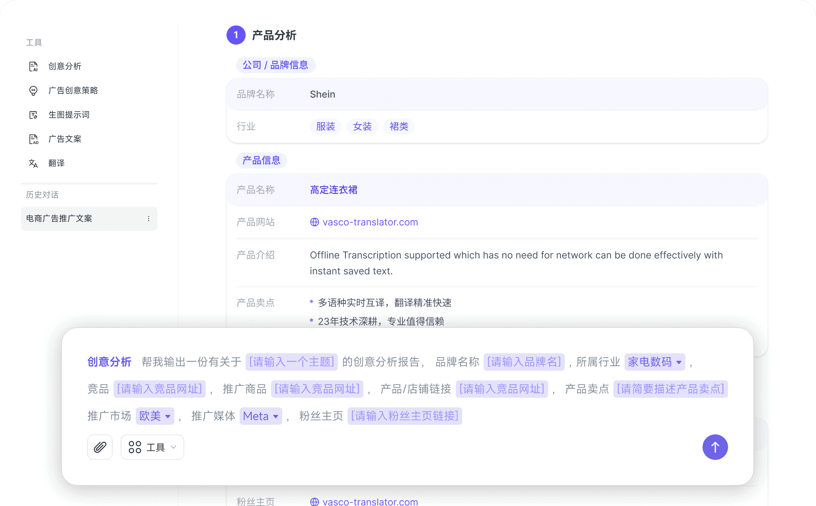Expand the 工具 tools dropdown button
The width and height of the screenshot is (816, 506).
click(152, 447)
